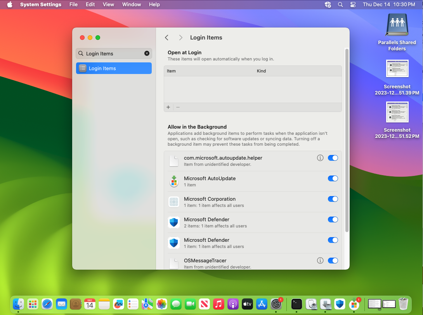Open the App Store from dock
423x315 pixels.
[x=262, y=304]
